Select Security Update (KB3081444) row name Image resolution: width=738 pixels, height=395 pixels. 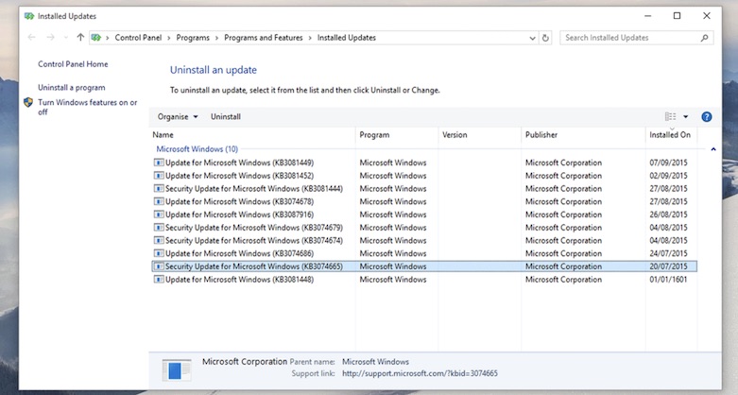[254, 188]
